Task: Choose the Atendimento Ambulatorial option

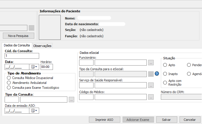Action: pyautogui.click(x=9, y=83)
